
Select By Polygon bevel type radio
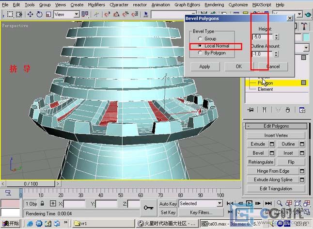click(200, 53)
